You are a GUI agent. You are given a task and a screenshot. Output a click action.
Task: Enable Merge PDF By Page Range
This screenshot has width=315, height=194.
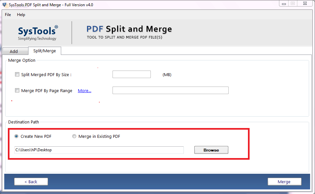pos(17,90)
